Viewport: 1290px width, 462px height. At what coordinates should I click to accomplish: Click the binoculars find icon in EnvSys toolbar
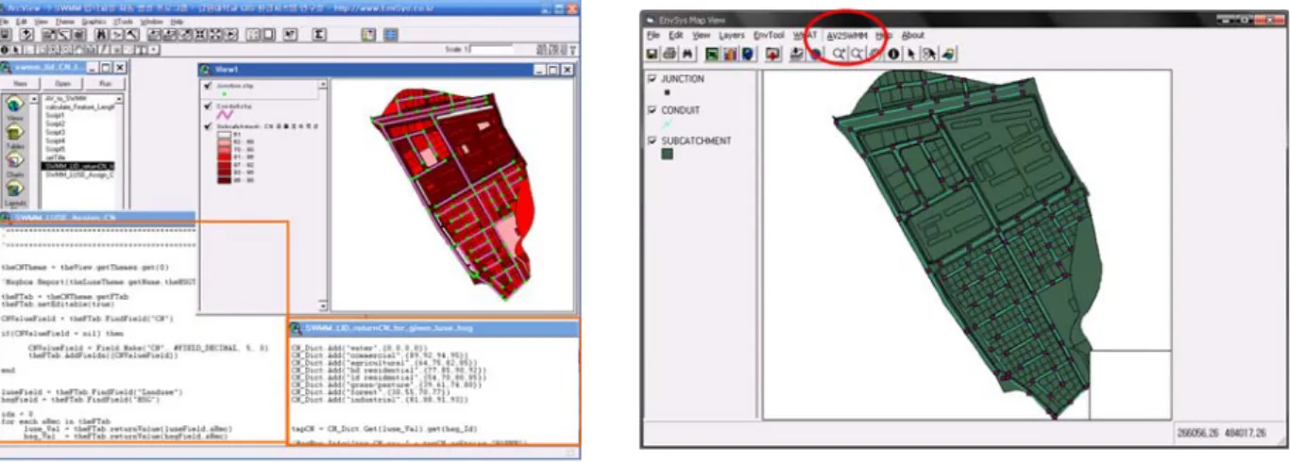[x=687, y=54]
